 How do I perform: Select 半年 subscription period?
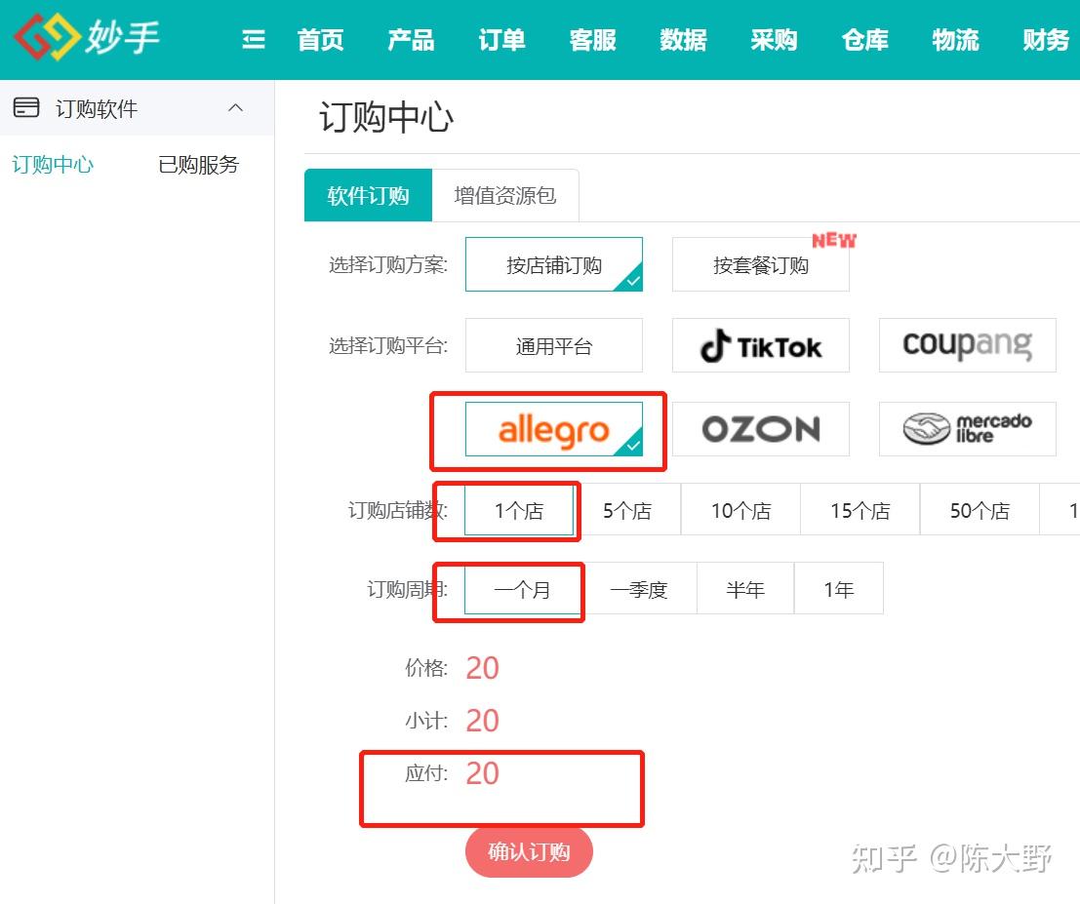click(745, 589)
